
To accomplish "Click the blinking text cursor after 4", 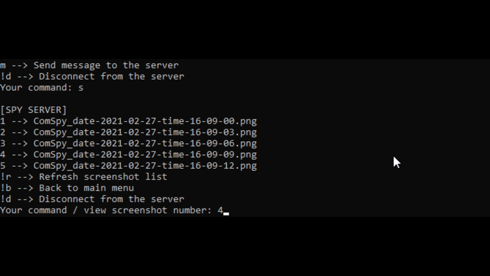I will coord(226,214).
